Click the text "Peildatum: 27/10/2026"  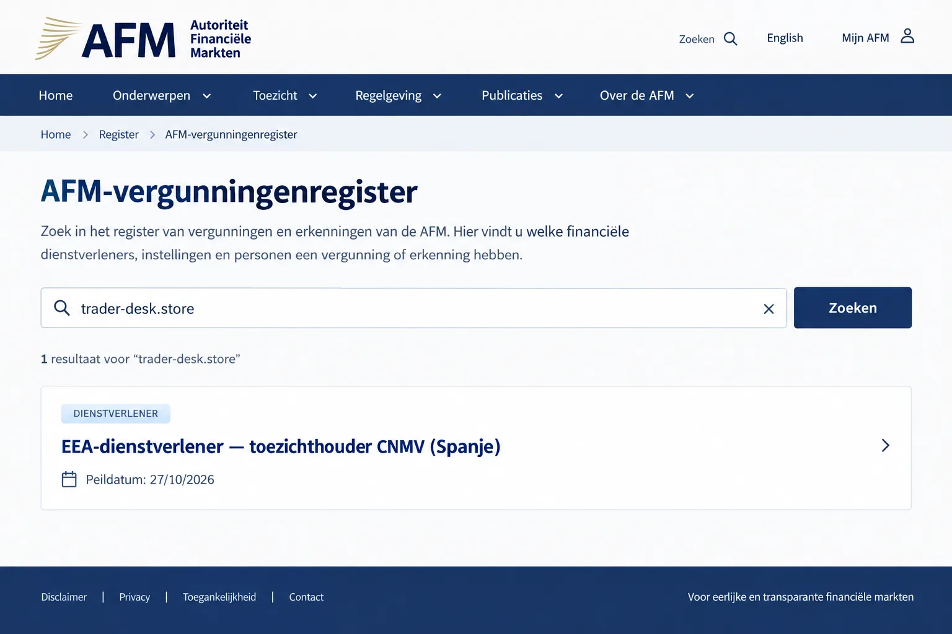(x=150, y=480)
